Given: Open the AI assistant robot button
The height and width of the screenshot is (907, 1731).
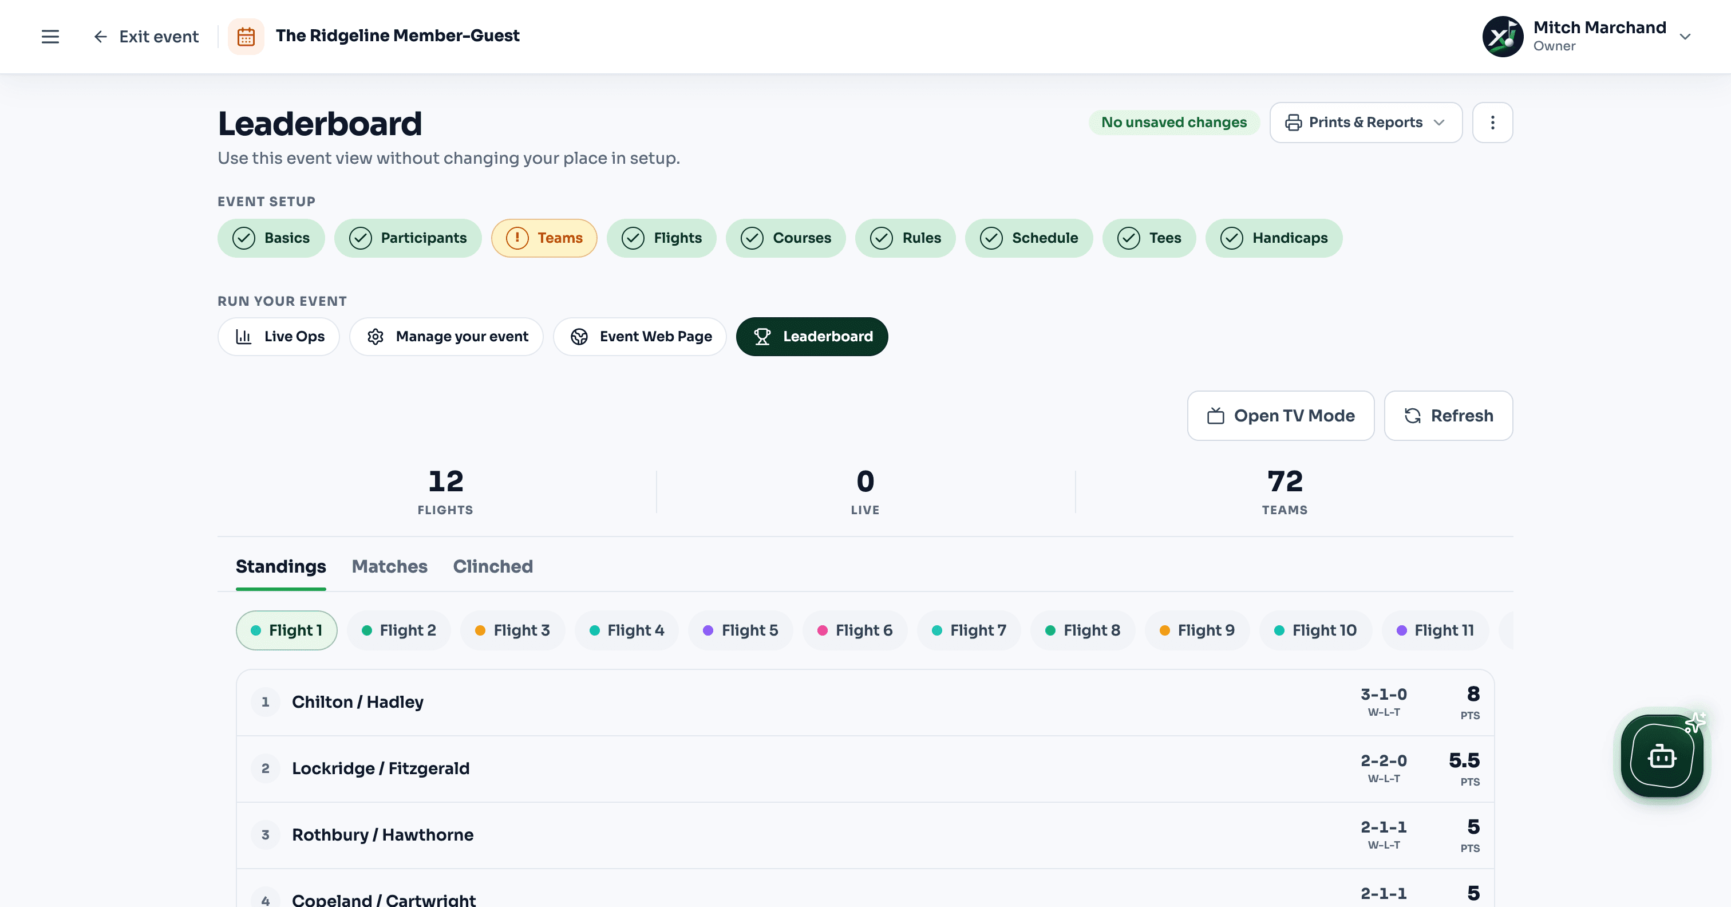Looking at the screenshot, I should coord(1662,756).
